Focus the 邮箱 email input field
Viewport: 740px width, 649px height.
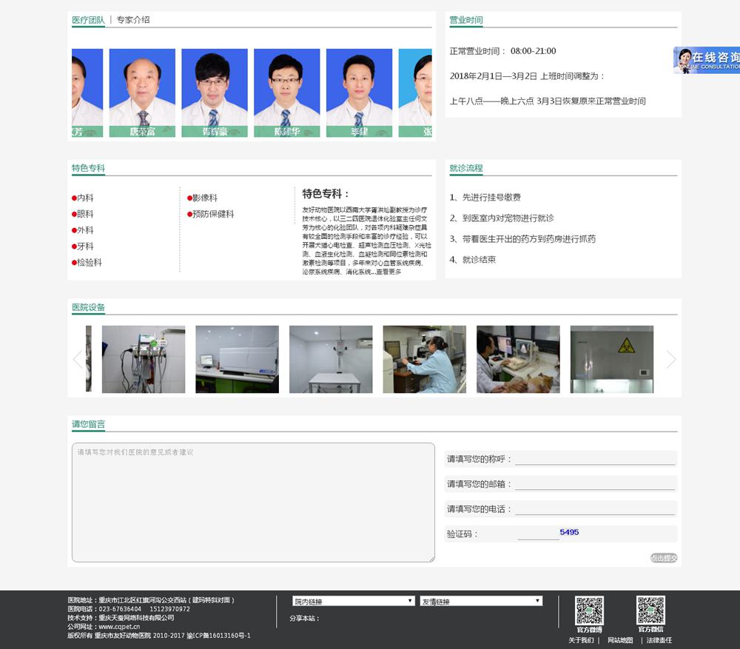(x=595, y=484)
